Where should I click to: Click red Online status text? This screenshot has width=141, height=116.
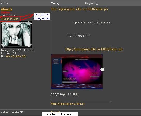point(5,13)
